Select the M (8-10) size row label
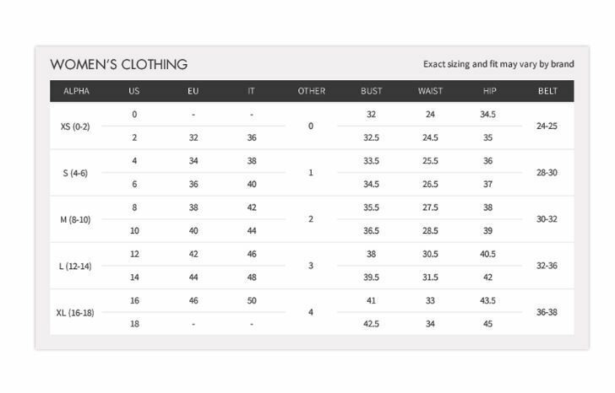Viewport: 615px width, 393px height. point(75,219)
